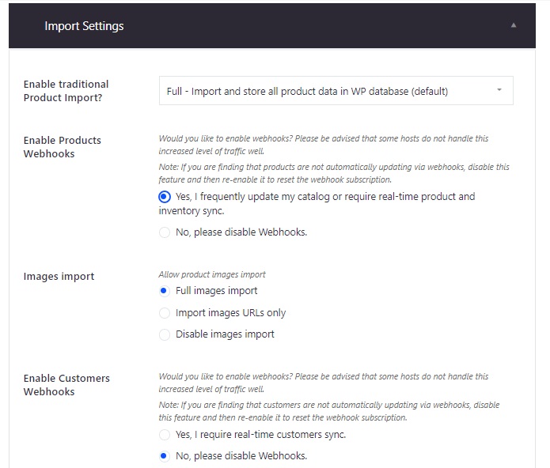Click the Enable Customers Webhooks label
This screenshot has height=468, width=550.
[66, 385]
